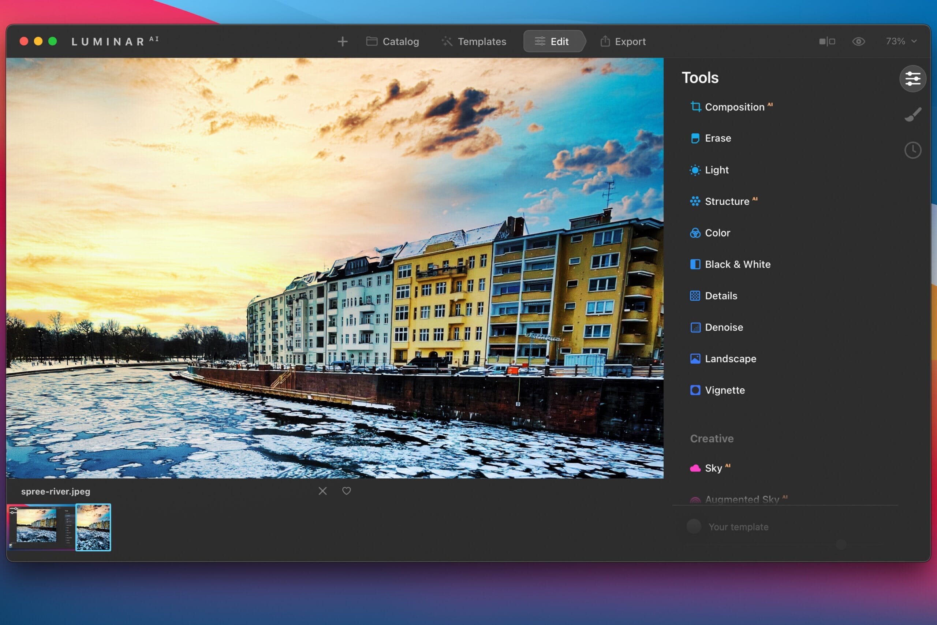The width and height of the screenshot is (937, 625).
Task: Select the Light tool
Action: 716,170
